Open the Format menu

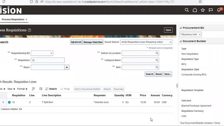pyautogui.click(x=22, y=89)
